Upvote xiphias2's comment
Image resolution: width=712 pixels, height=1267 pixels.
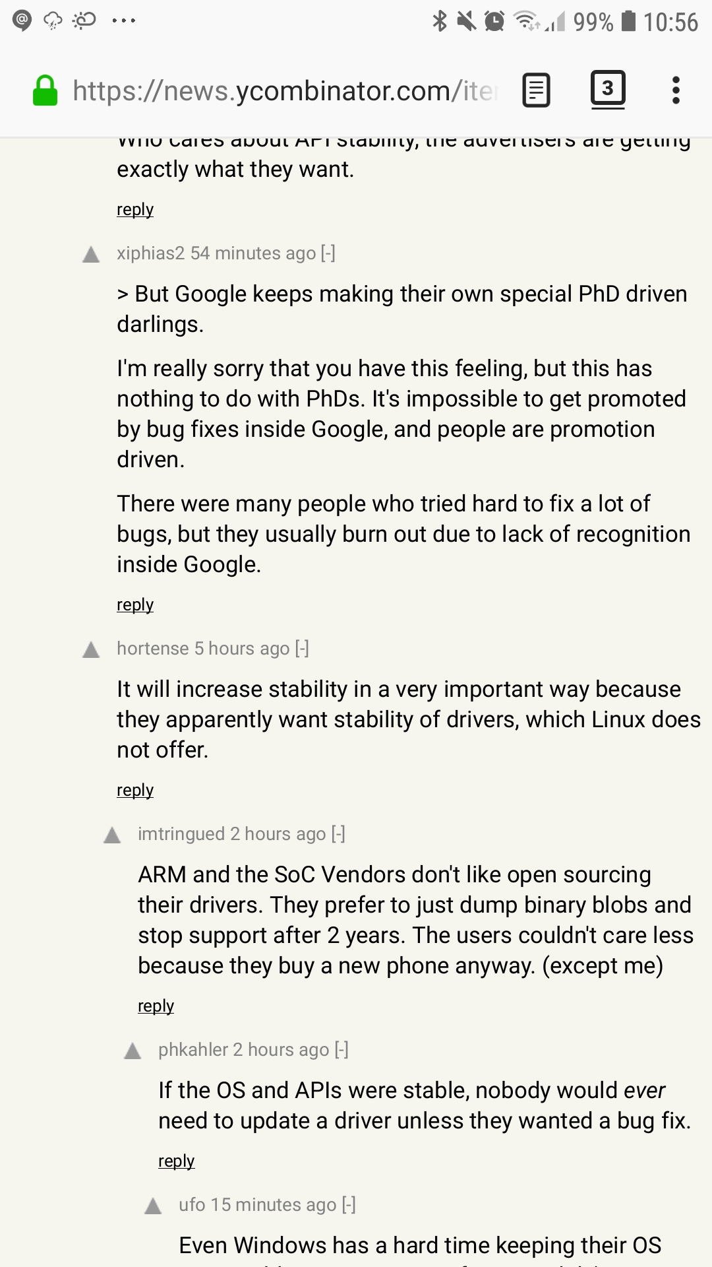point(91,255)
